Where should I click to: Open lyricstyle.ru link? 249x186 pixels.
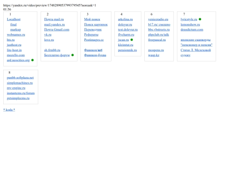189,19
